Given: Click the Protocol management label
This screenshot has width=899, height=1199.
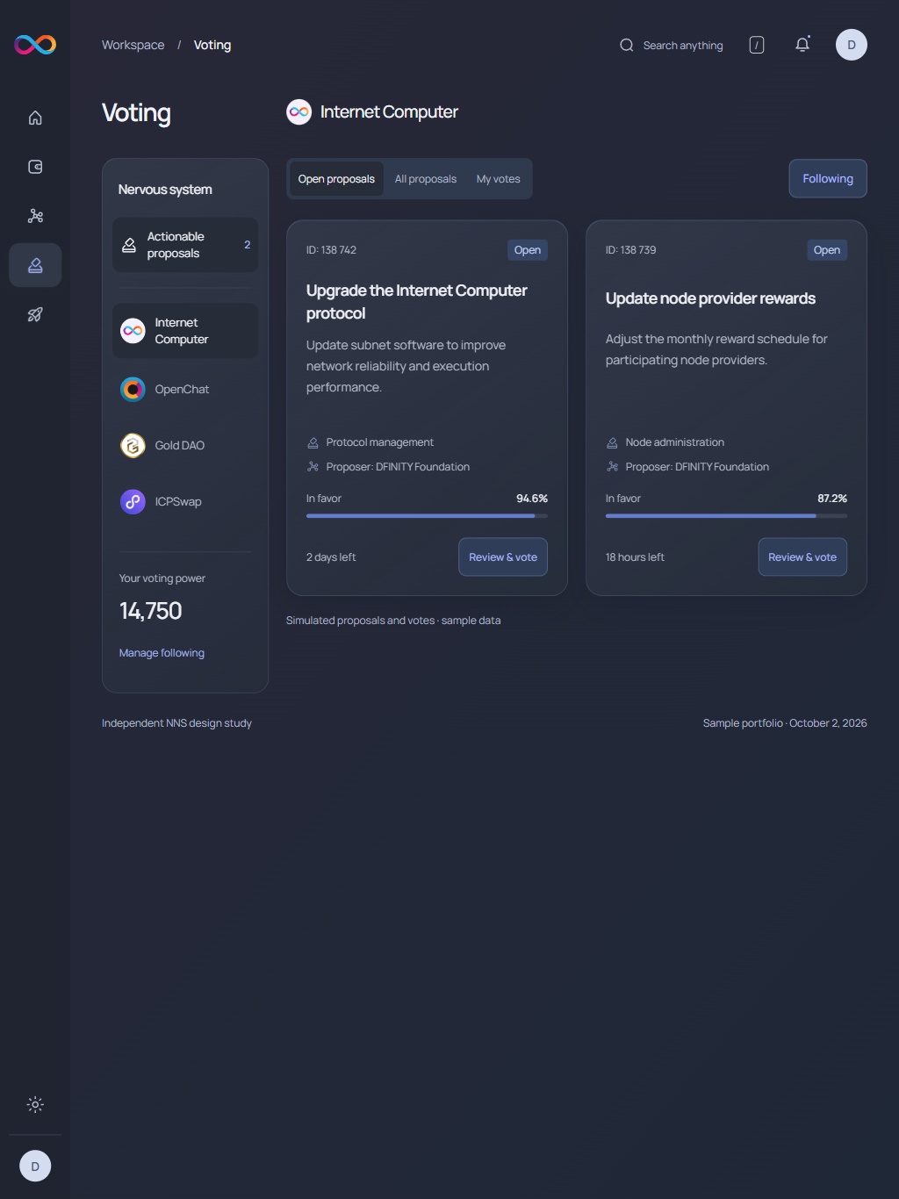Looking at the screenshot, I should [379, 442].
